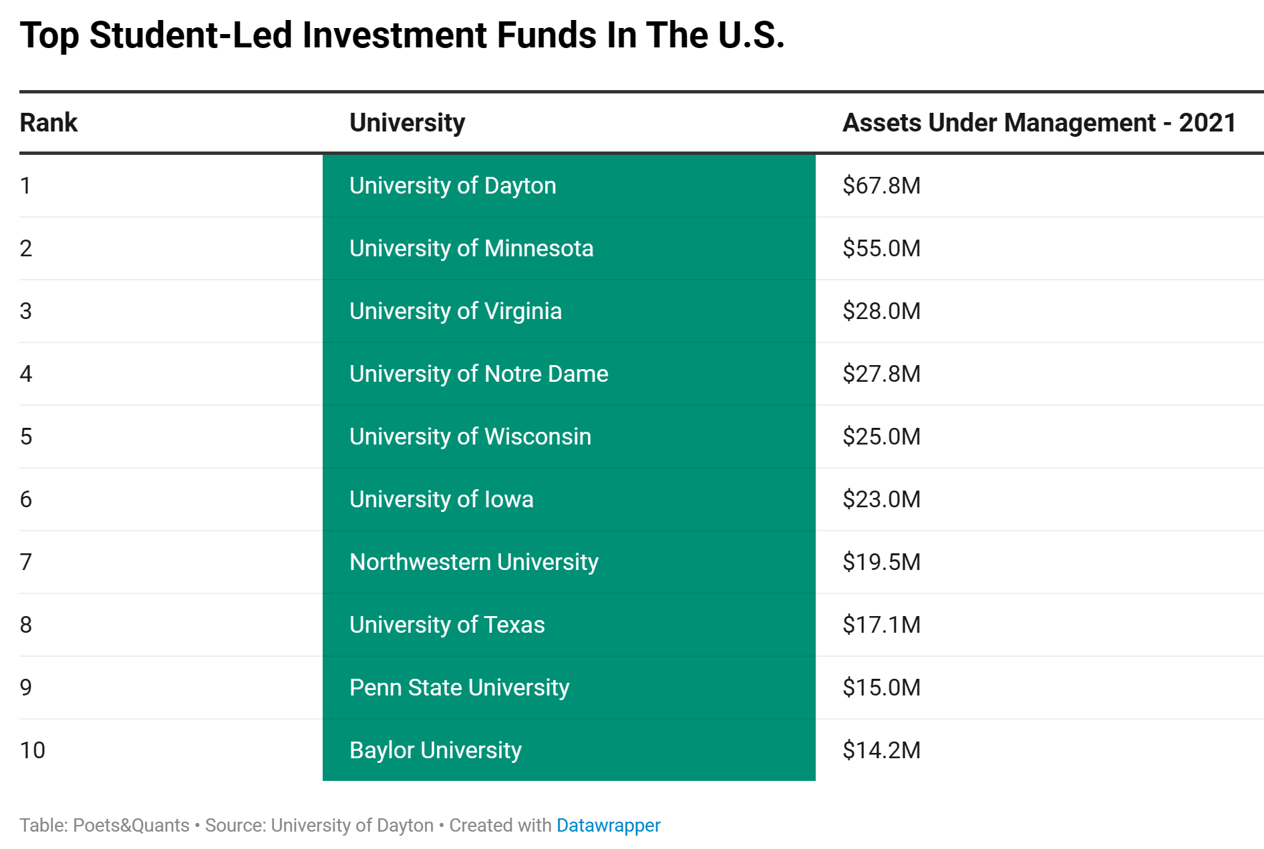
Task: Click rank number 10
Action: 32,750
